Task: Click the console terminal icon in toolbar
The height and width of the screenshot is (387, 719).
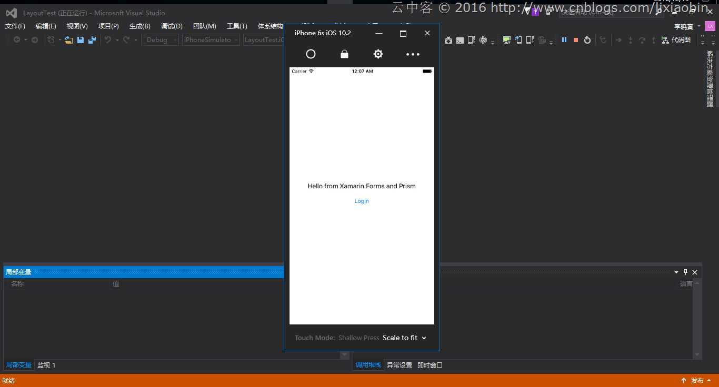Action: pyautogui.click(x=460, y=40)
